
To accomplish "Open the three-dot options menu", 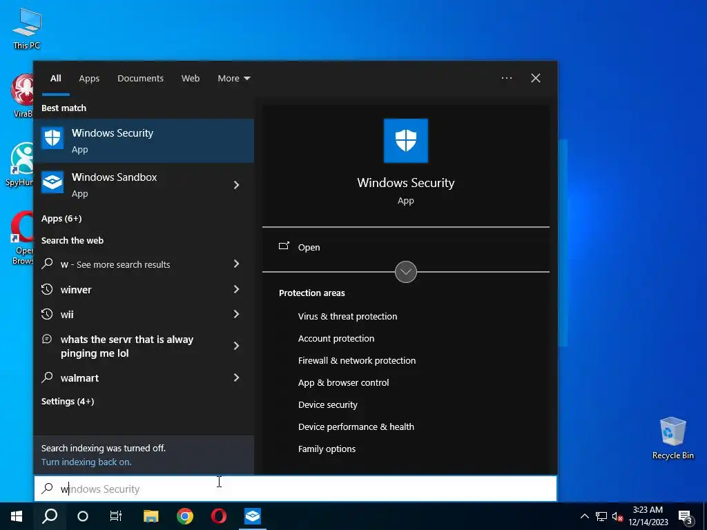I will click(x=506, y=78).
